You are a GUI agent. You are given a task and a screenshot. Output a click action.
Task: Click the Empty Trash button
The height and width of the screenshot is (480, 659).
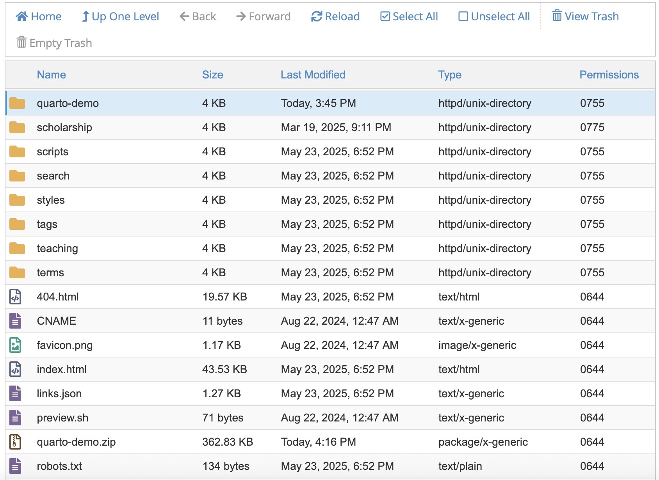[x=54, y=43]
